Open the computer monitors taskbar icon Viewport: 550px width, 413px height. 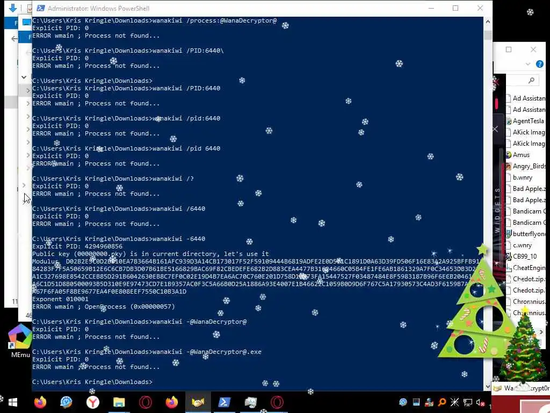click(x=250, y=402)
